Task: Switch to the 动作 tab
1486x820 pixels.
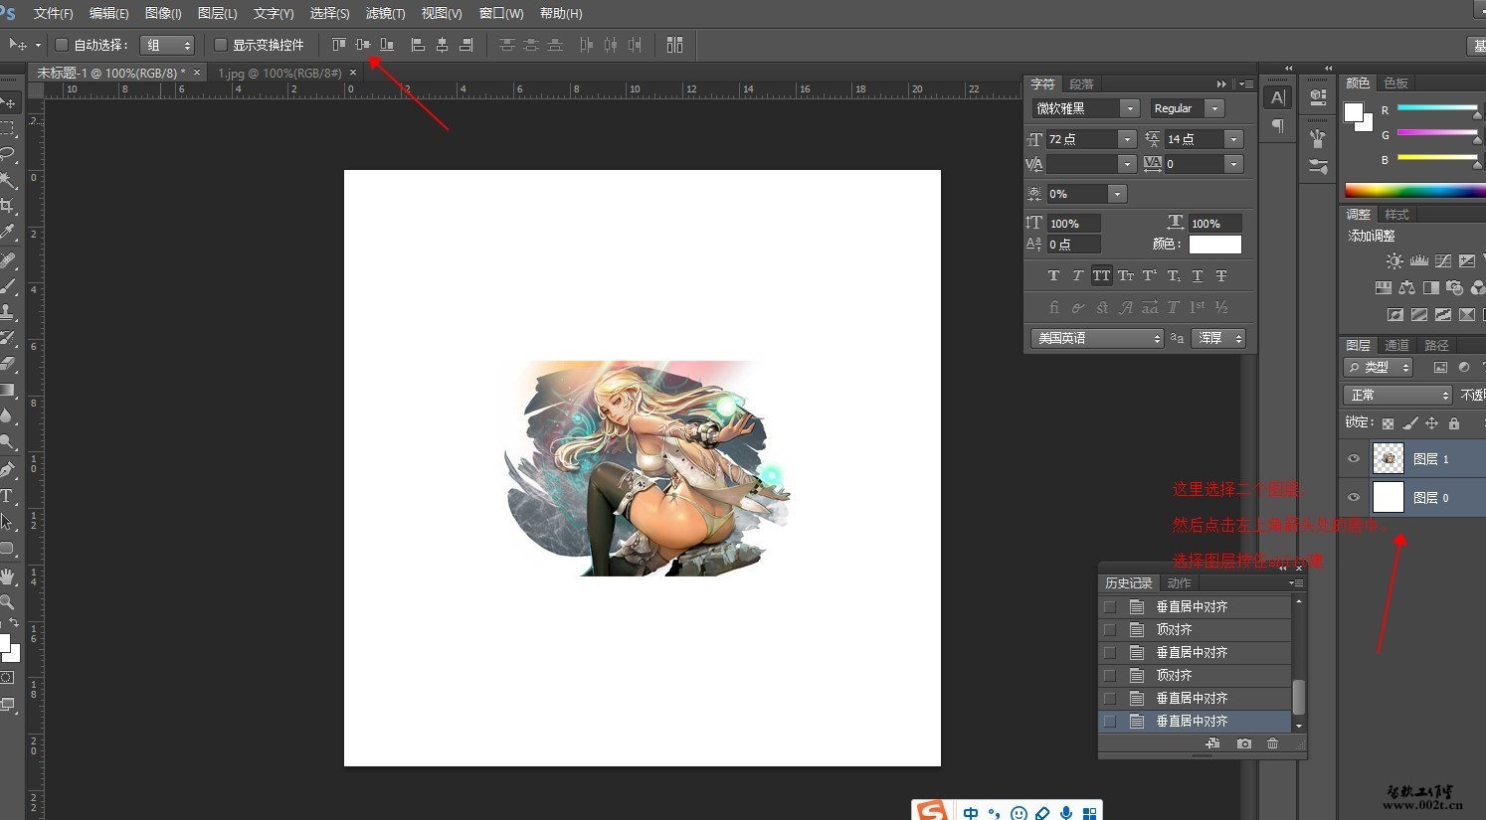Action: tap(1179, 583)
